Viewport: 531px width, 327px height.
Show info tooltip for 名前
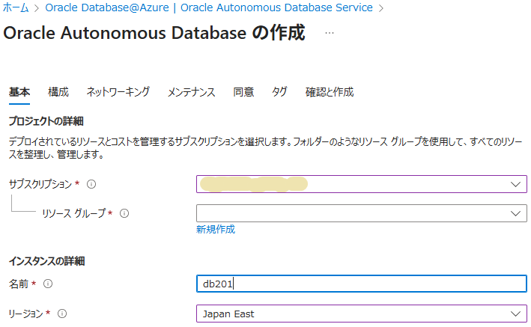coord(48,284)
